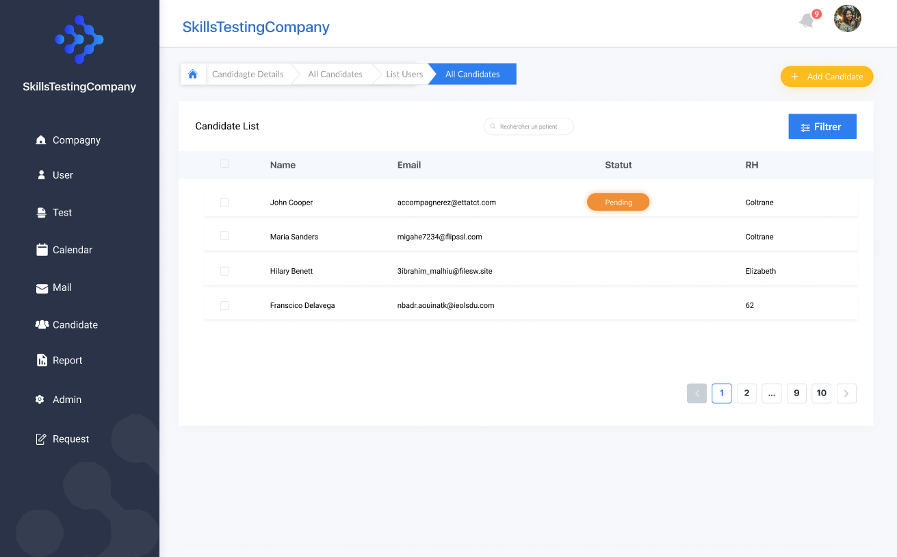Click the Report icon in sidebar
The image size is (897, 557).
(42, 361)
